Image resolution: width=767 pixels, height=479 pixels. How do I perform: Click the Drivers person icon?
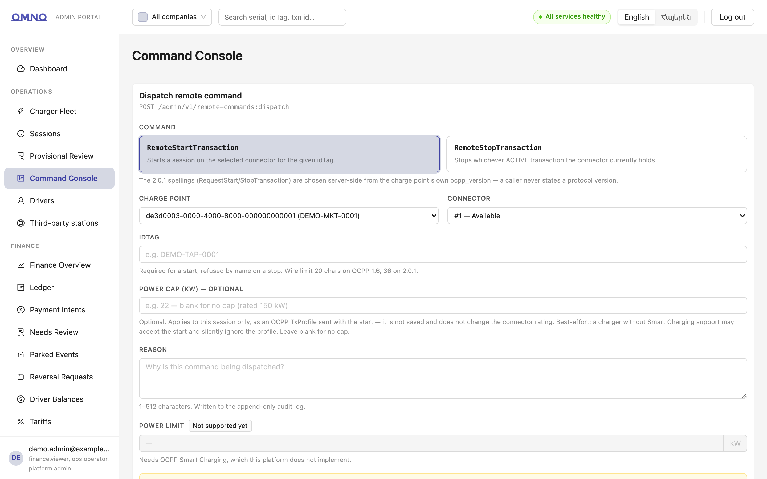[21, 201]
